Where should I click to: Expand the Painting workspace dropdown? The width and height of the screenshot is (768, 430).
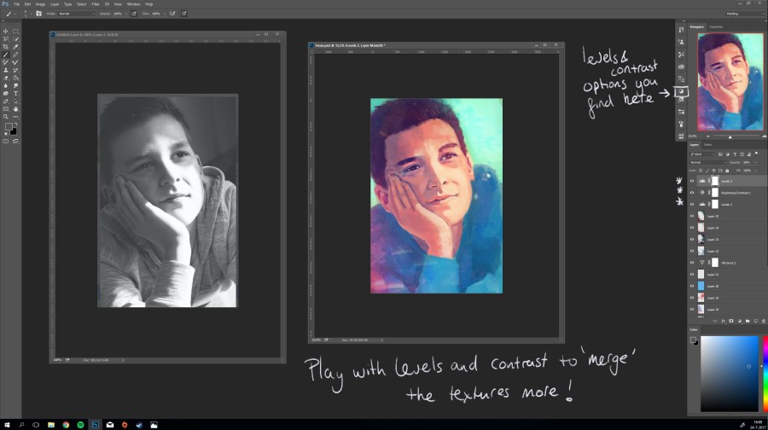[743, 14]
